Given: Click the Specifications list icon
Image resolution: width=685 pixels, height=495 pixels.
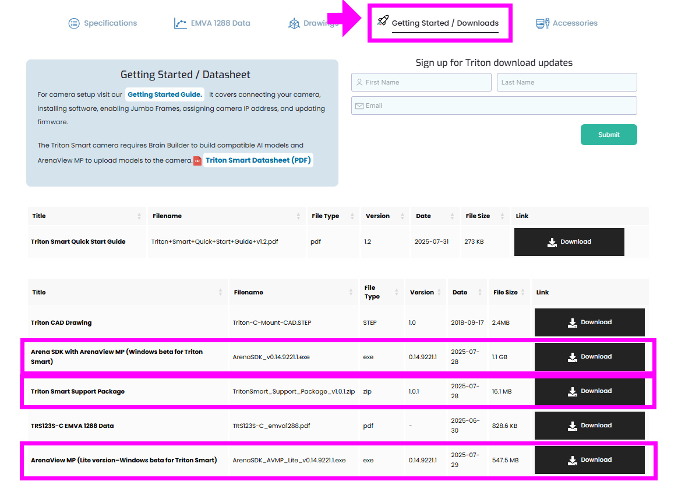Looking at the screenshot, I should 74,23.
